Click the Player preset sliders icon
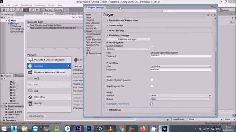This screenshot has height=132, width=236. click(211, 15)
